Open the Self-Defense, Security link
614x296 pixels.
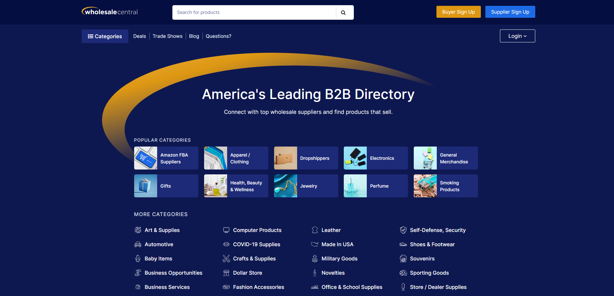click(438, 230)
